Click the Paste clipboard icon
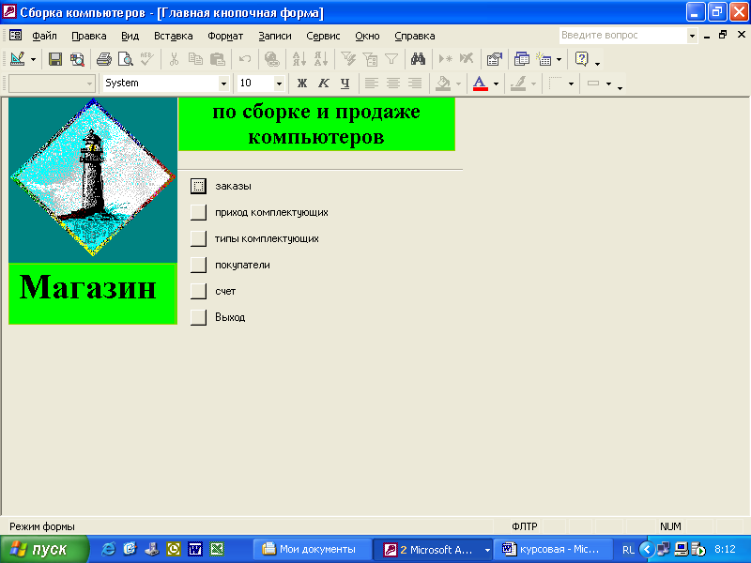The width and height of the screenshot is (751, 563). coord(218,59)
